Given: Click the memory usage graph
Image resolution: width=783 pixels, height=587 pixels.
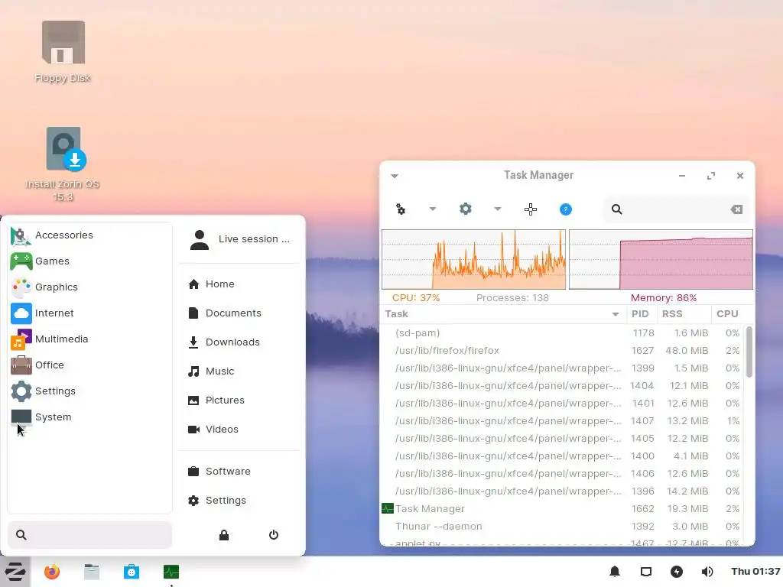Looking at the screenshot, I should tap(661, 259).
